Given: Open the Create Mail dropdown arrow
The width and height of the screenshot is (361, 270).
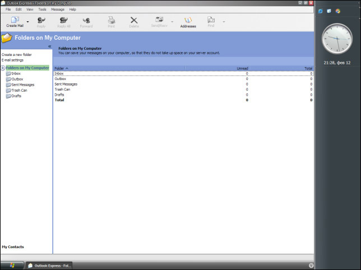Looking at the screenshot, I should (28, 22).
